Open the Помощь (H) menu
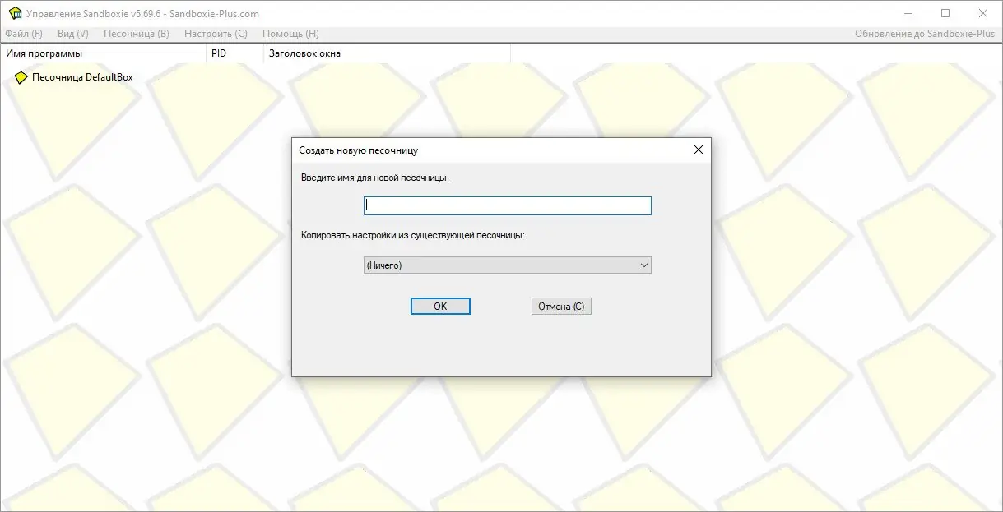Viewport: 1003px width, 512px height. click(x=290, y=34)
